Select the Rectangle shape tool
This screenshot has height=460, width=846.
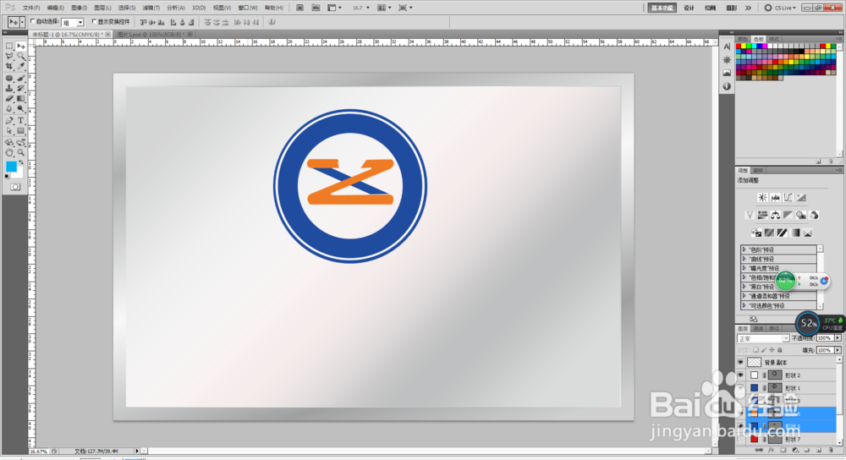pos(20,131)
